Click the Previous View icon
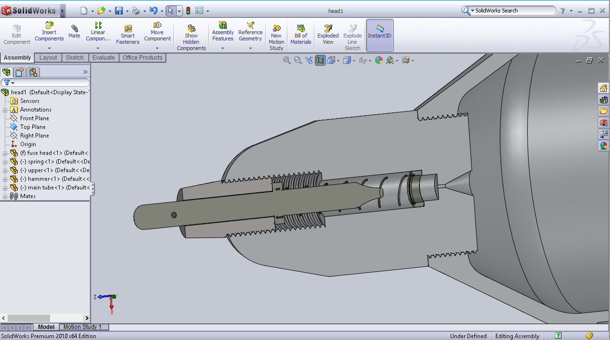Screen dimensions: 610x340 click(309, 60)
